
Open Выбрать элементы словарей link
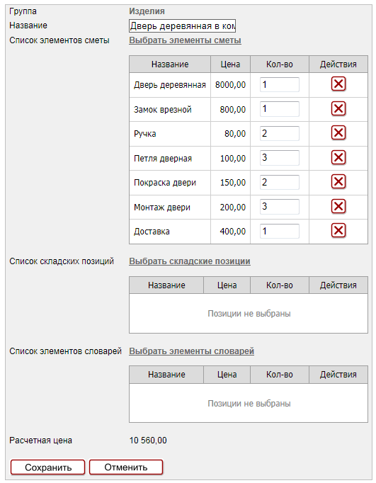(192, 351)
